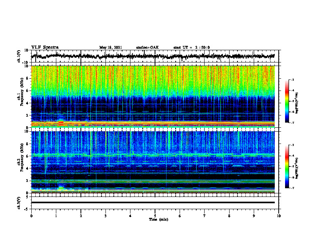
Task: Select the "Time (min)" axis label
Action: point(159,219)
